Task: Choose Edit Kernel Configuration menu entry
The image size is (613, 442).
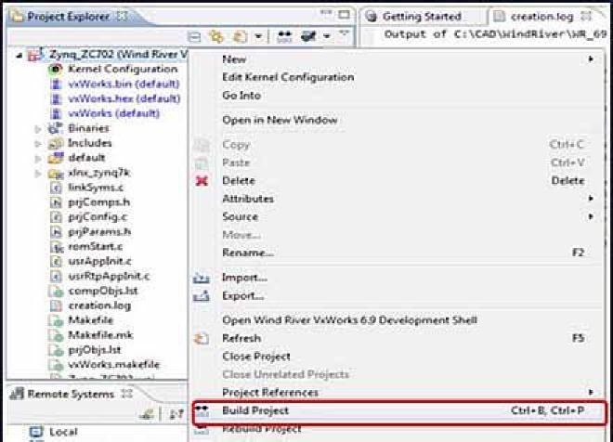Action: pyautogui.click(x=288, y=77)
